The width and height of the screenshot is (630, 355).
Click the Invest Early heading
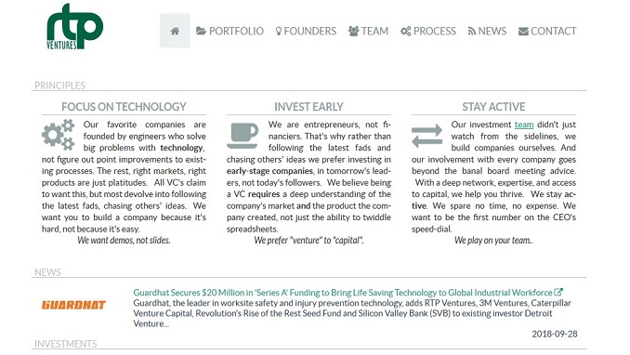(308, 107)
